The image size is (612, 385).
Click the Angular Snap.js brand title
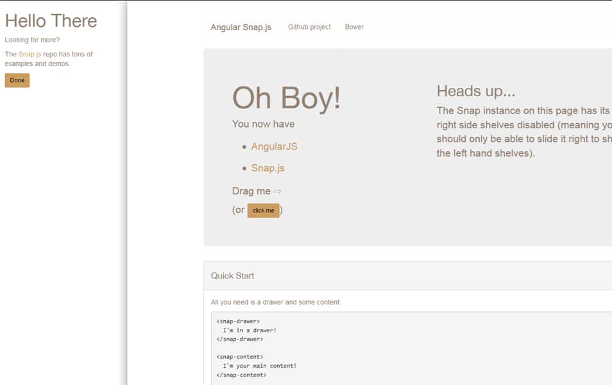(x=241, y=27)
